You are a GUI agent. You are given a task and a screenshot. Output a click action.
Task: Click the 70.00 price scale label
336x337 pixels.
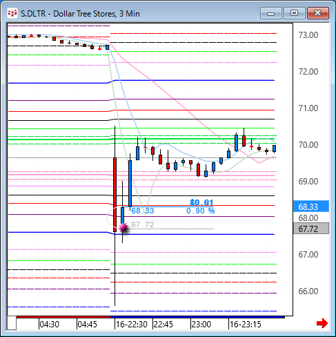click(x=308, y=145)
